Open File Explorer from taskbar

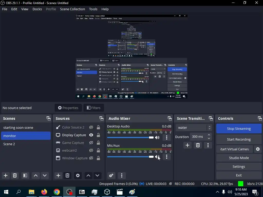click(32, 192)
